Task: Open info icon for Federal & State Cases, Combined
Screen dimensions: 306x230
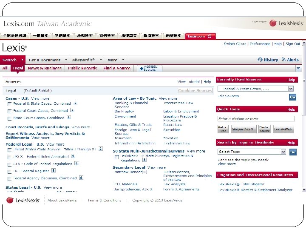Action: click(x=75, y=103)
